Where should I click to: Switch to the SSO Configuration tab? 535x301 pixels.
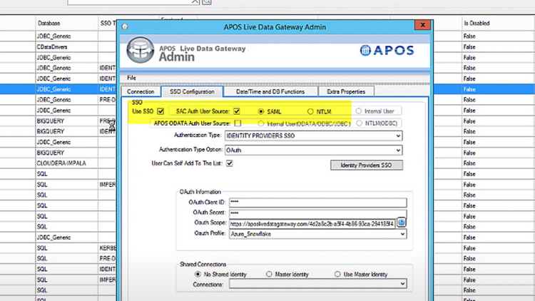pyautogui.click(x=192, y=91)
